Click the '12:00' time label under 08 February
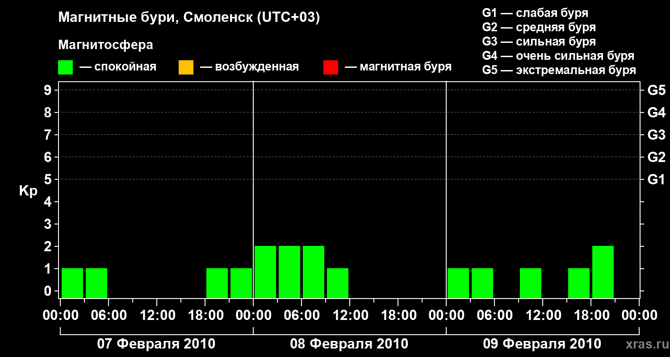The width and height of the screenshot is (670, 357). pyautogui.click(x=350, y=315)
